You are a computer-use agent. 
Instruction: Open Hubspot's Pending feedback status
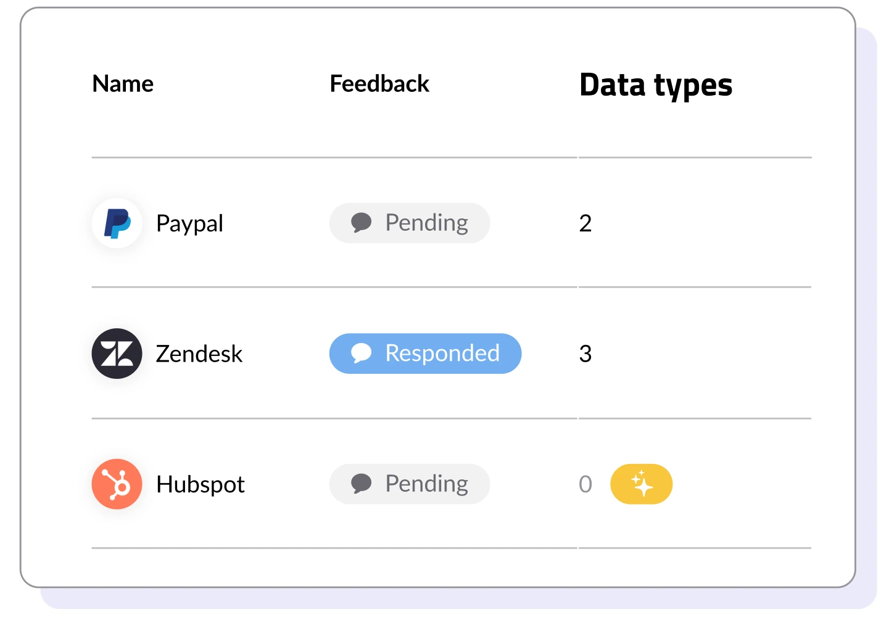(x=410, y=484)
